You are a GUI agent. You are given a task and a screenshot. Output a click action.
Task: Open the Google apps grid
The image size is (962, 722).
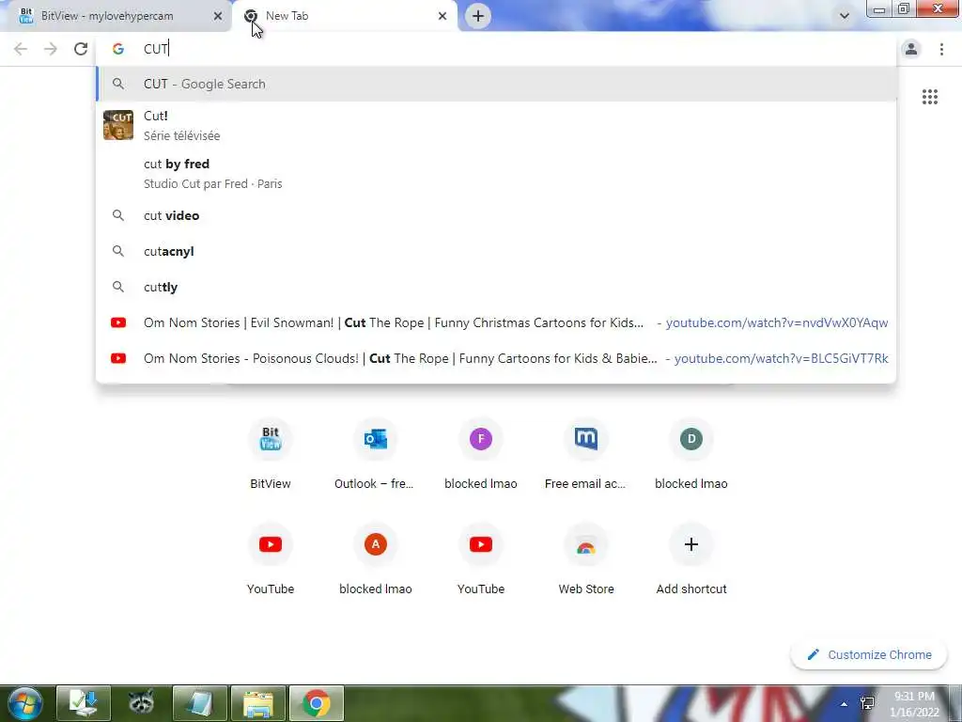929,97
